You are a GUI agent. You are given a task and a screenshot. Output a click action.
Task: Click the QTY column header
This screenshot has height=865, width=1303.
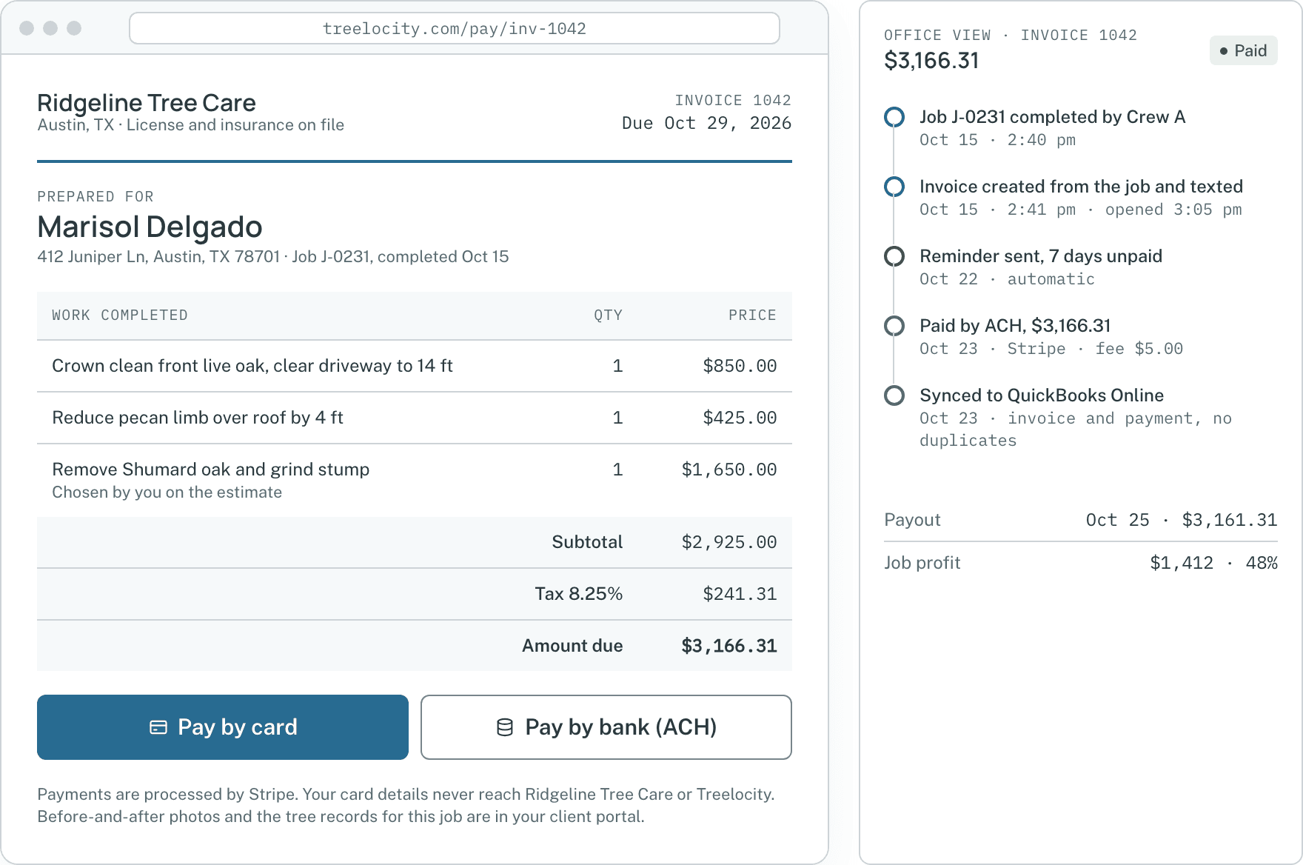608,315
